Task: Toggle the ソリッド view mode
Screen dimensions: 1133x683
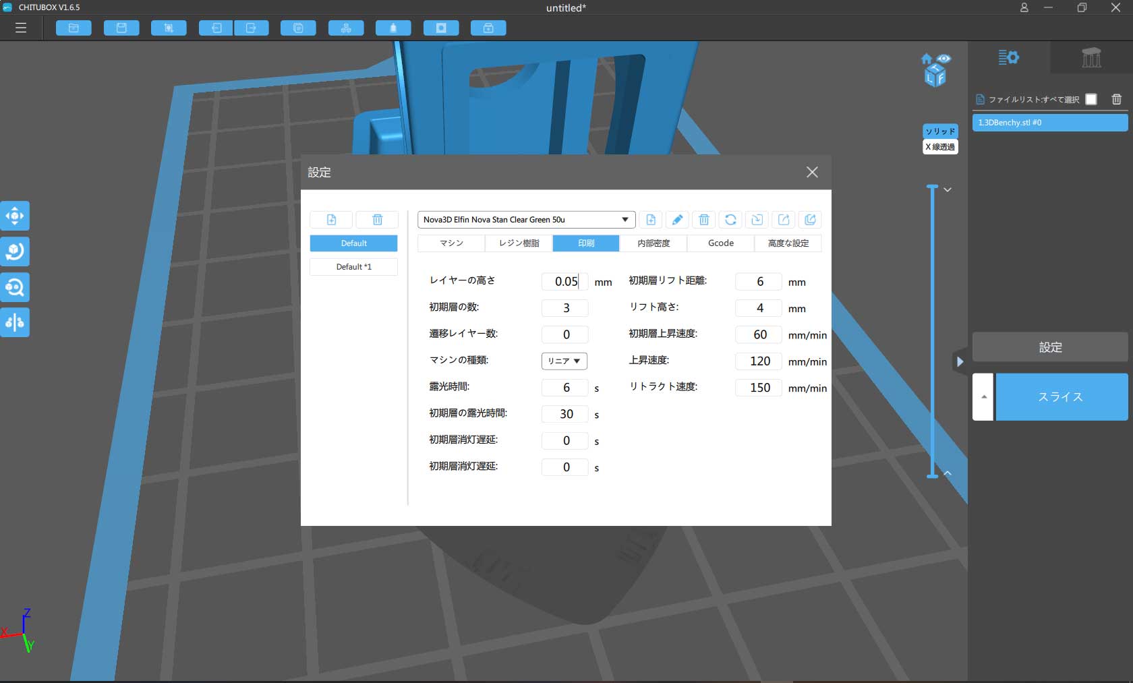Action: tap(940, 131)
